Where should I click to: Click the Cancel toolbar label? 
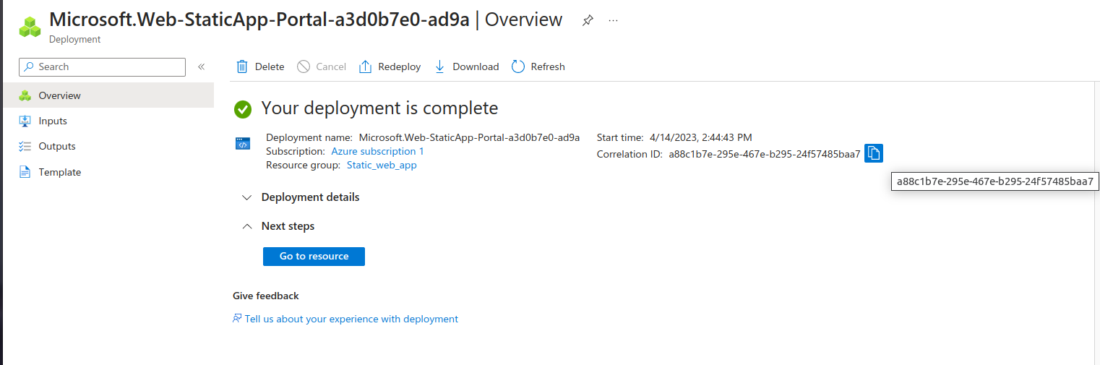(331, 66)
